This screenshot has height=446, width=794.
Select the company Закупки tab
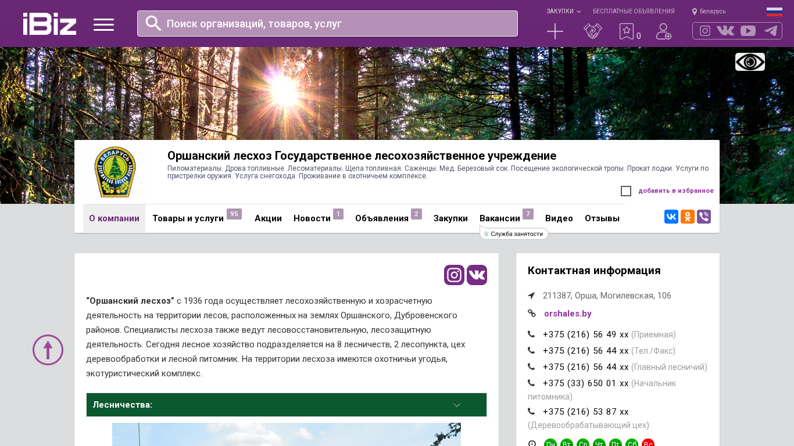click(x=450, y=218)
